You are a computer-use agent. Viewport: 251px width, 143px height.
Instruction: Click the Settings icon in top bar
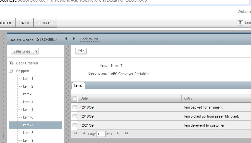click(x=241, y=23)
